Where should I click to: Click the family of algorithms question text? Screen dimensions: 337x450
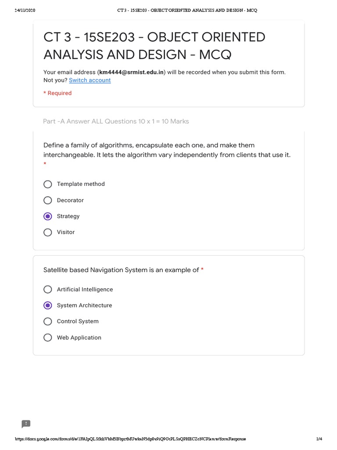(167, 150)
